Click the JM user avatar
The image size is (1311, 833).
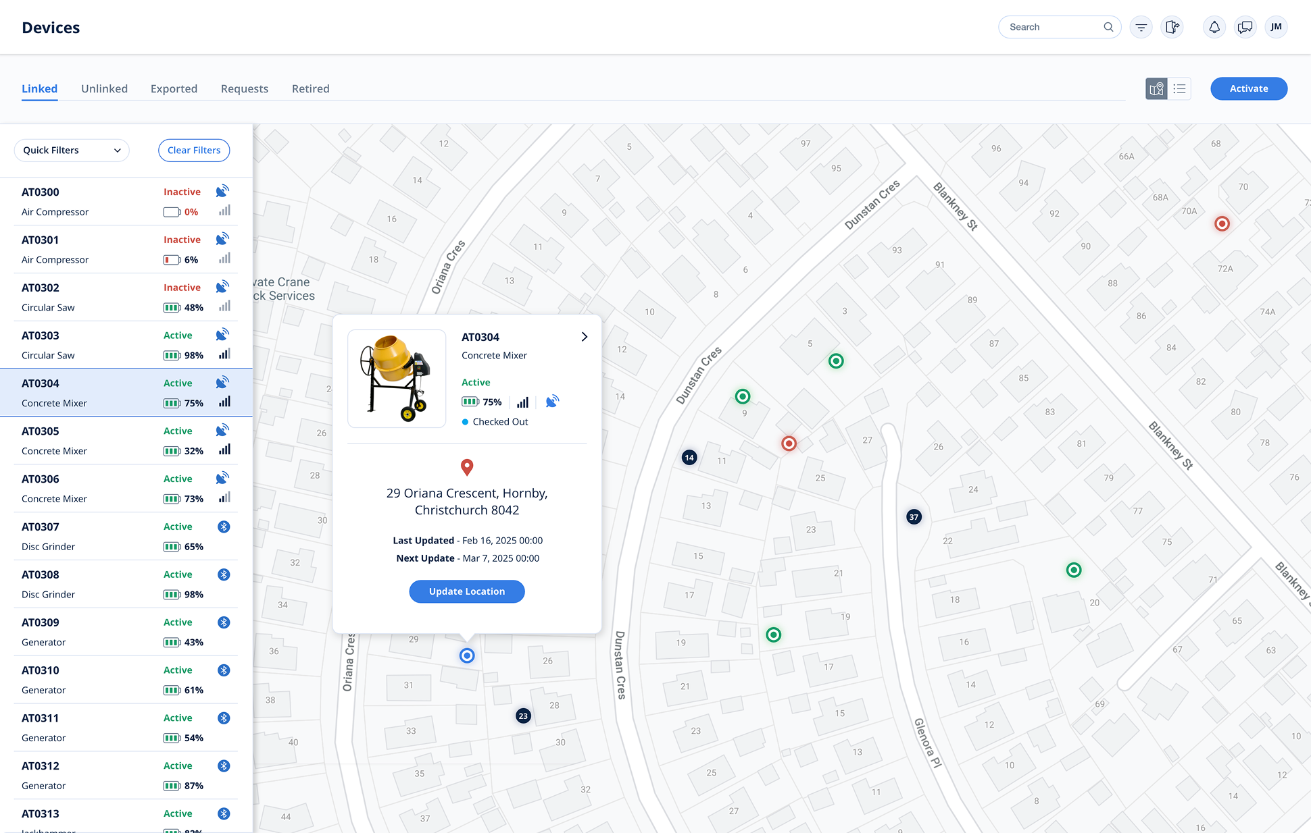pyautogui.click(x=1276, y=27)
